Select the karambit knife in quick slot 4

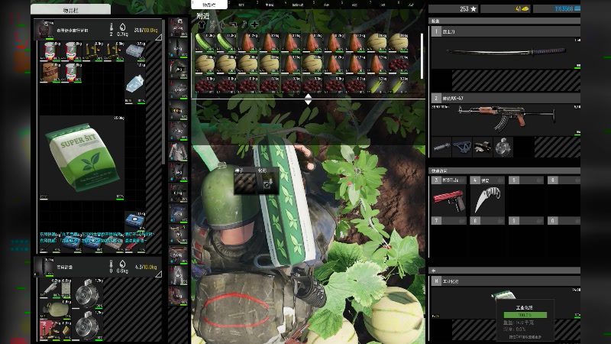487,200
